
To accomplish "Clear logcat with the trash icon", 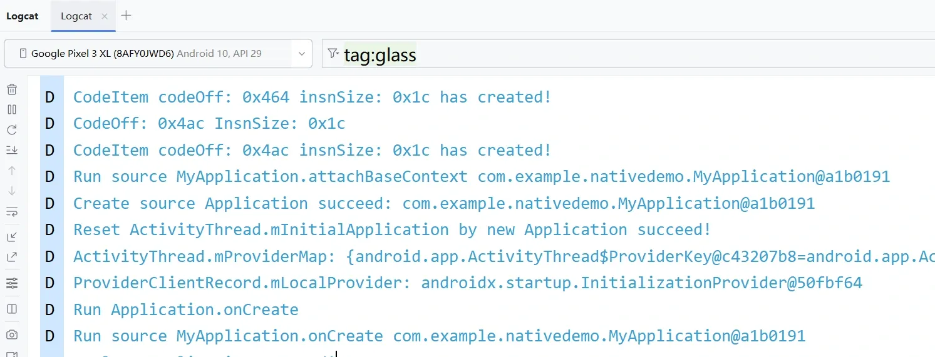I will pos(12,89).
